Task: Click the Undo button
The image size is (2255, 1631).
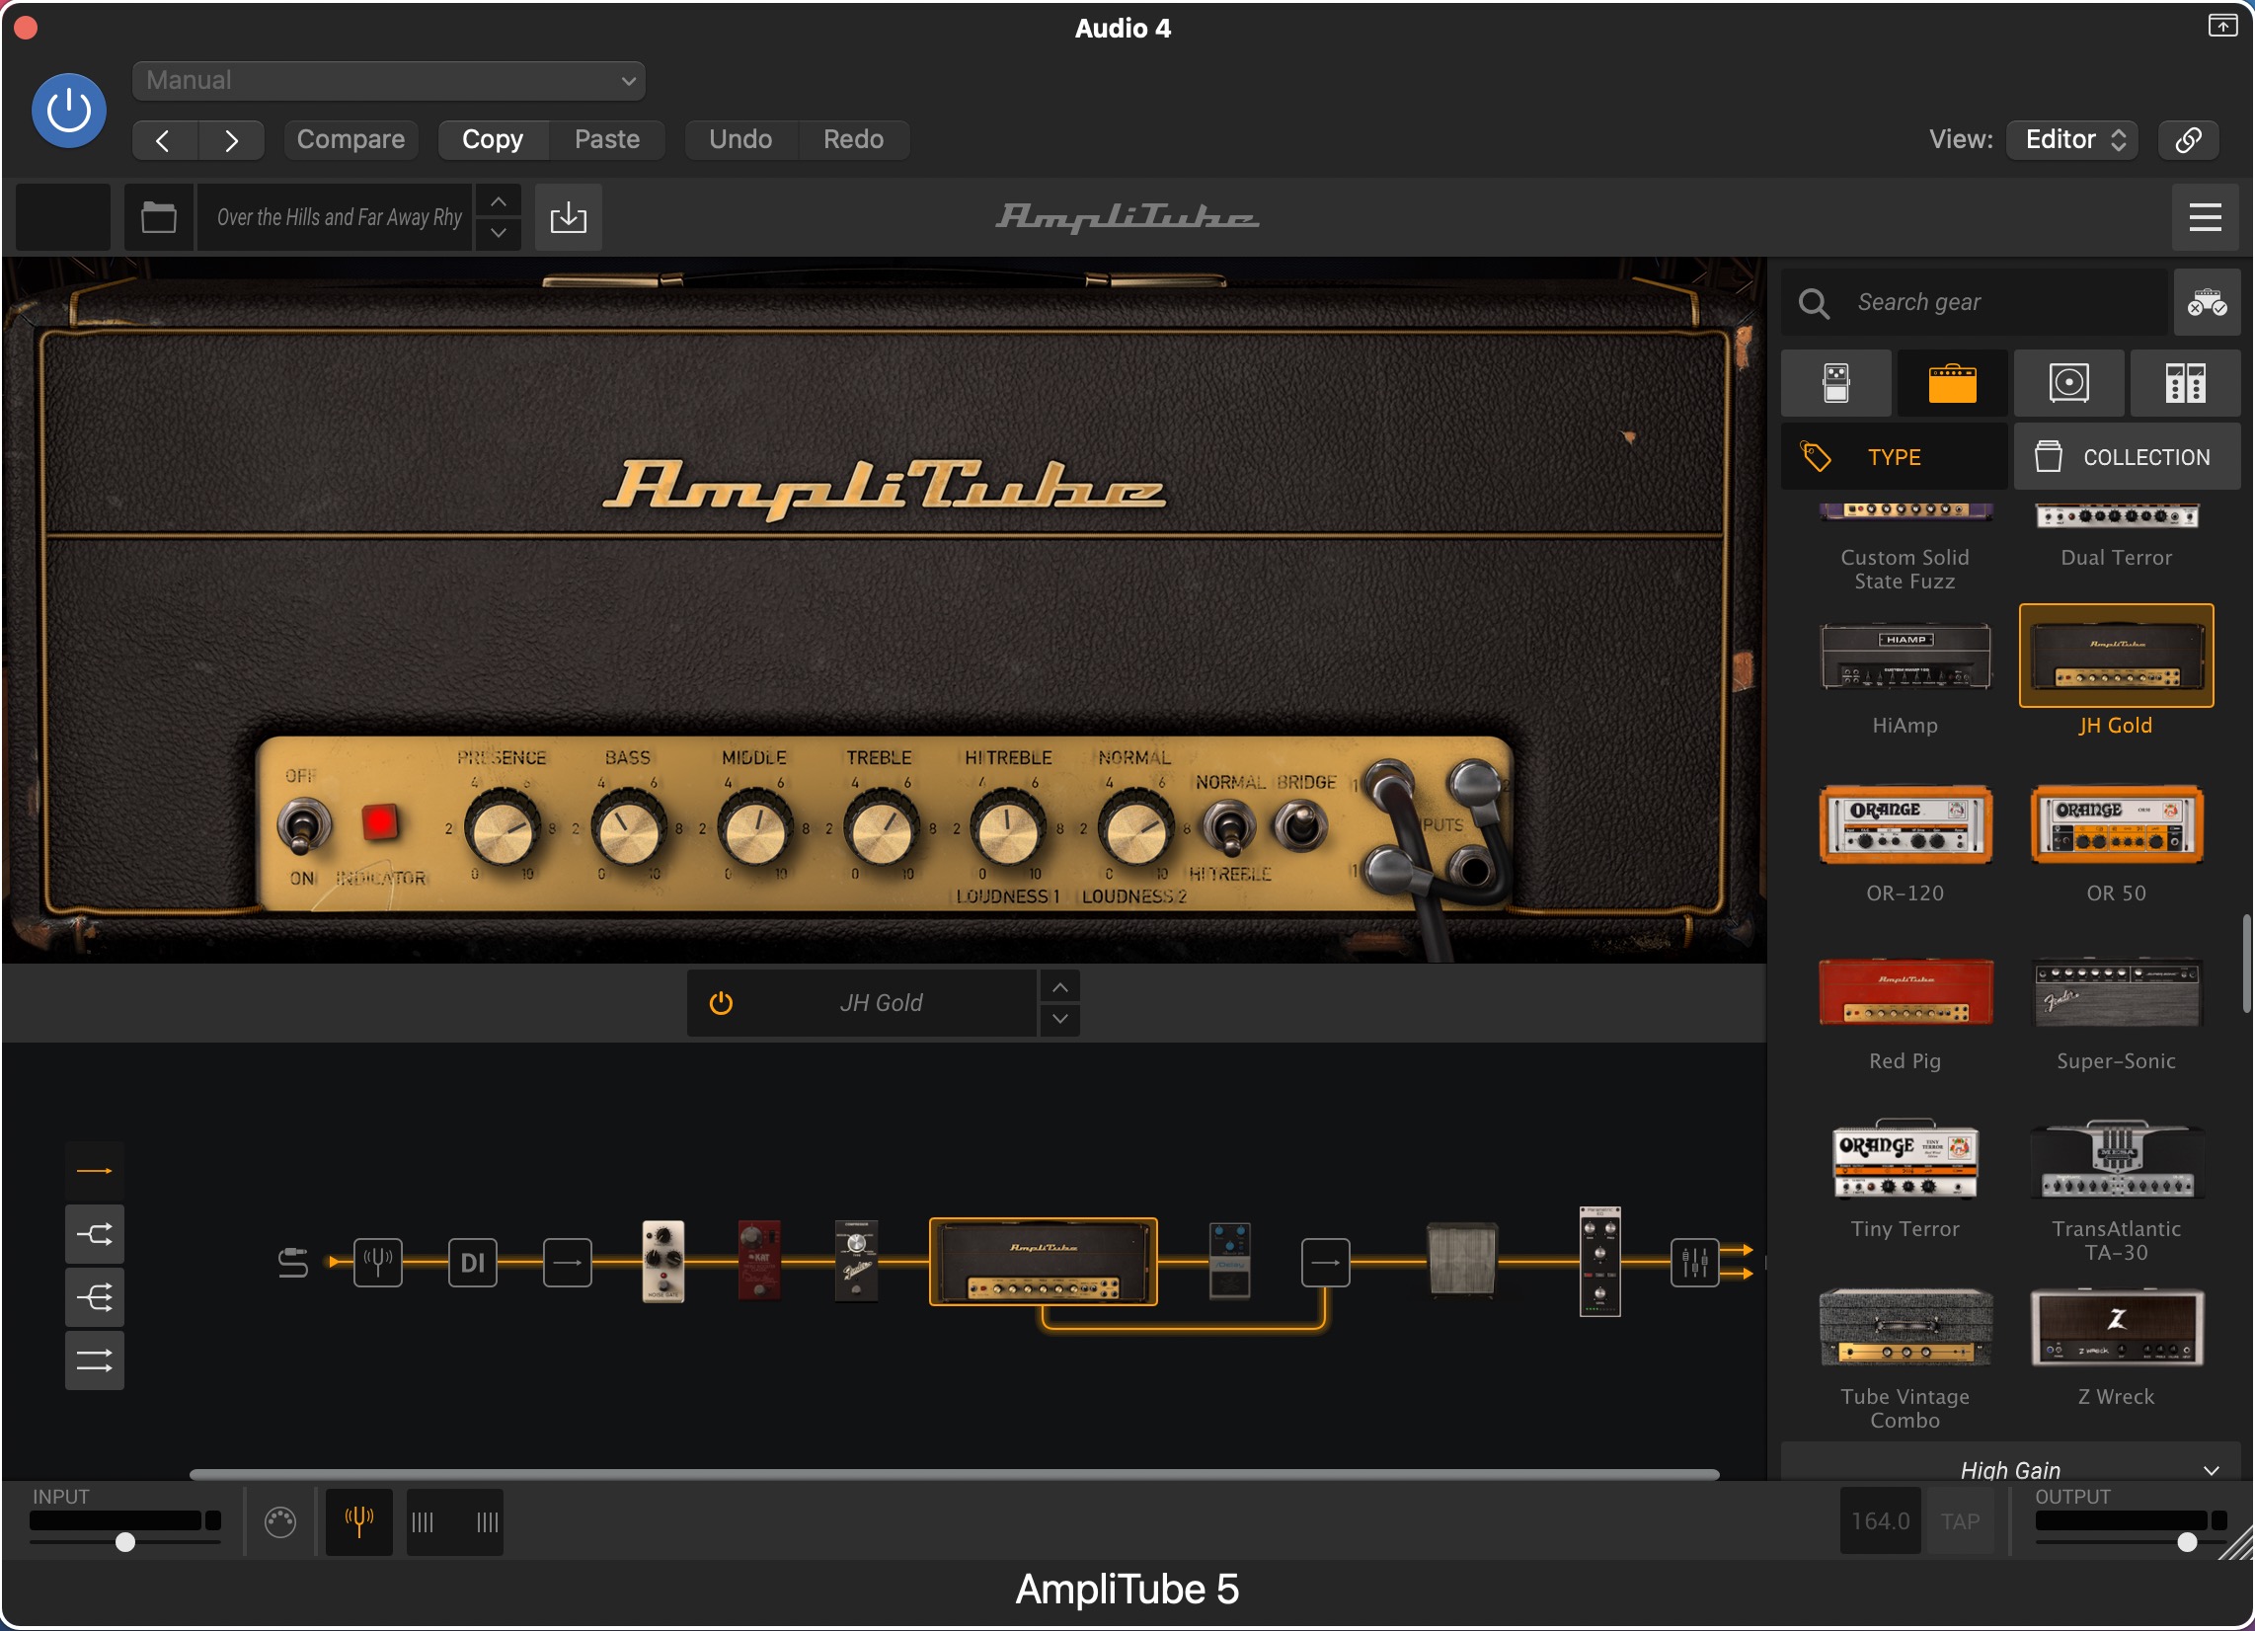Action: (x=740, y=139)
